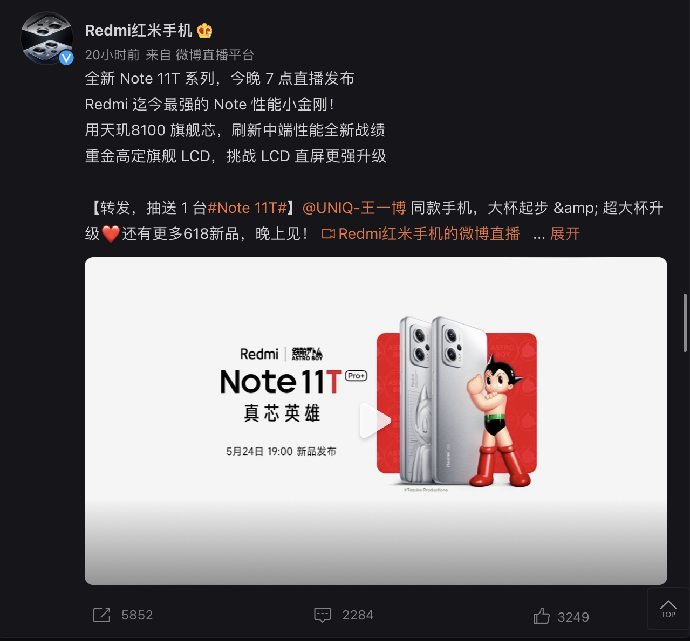Screen dimensions: 690x641
Task: Click the repost count 5852
Action: [137, 615]
